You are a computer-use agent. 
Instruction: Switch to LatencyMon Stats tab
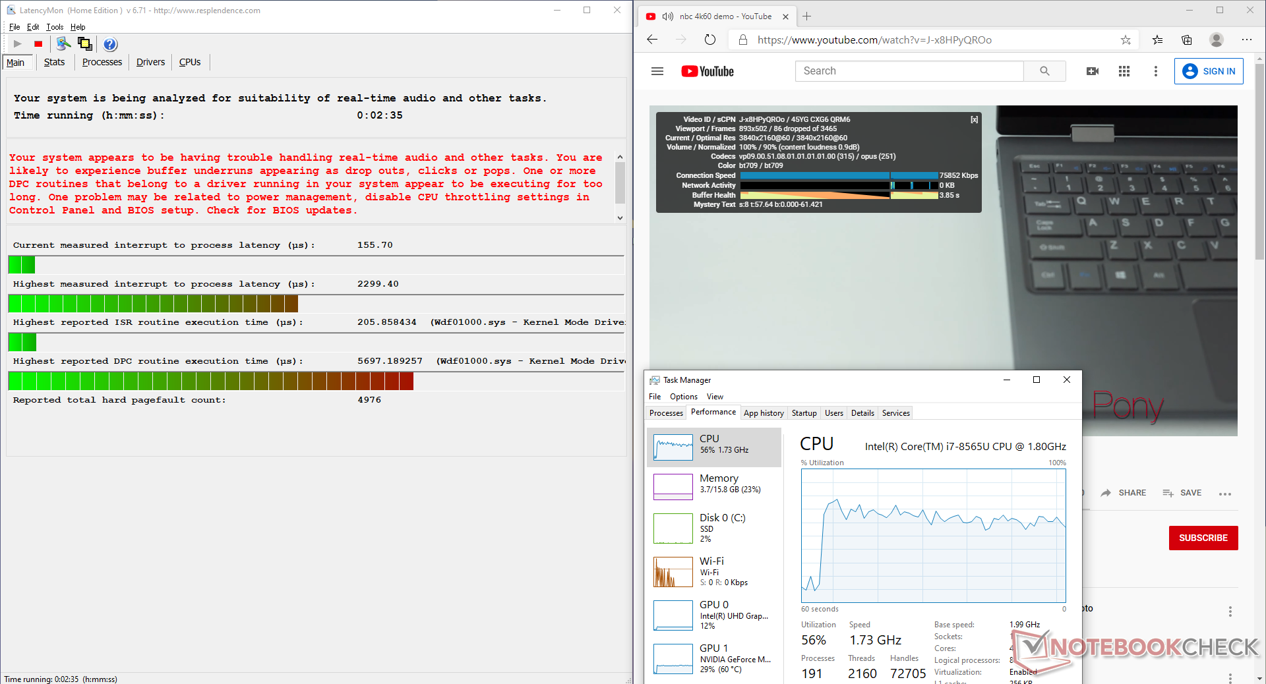pos(54,62)
